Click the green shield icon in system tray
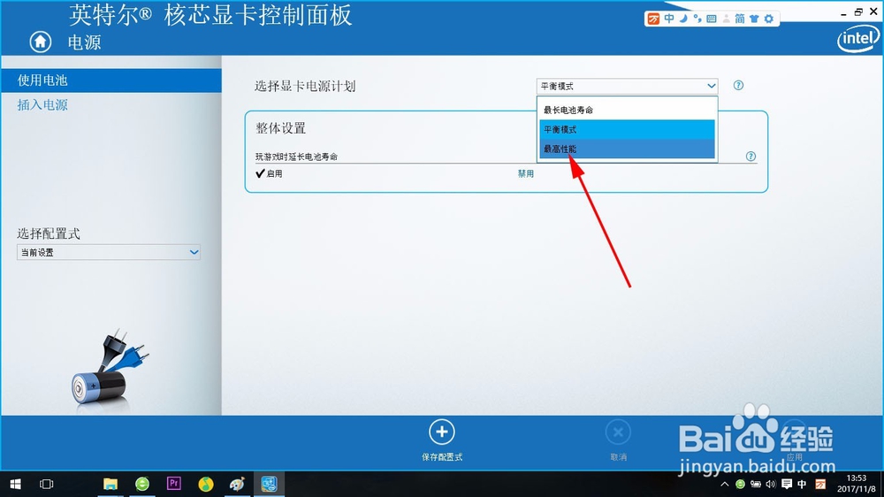This screenshot has width=884, height=497. tap(740, 485)
